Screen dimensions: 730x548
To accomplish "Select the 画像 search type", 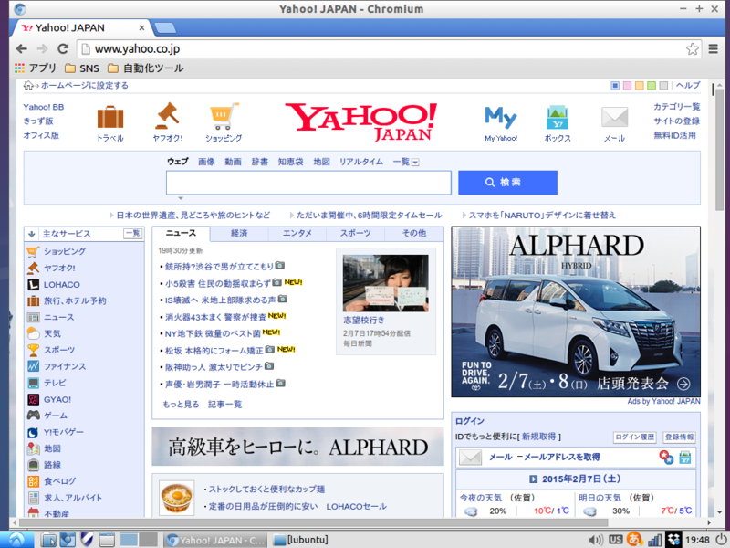I will point(206,162).
